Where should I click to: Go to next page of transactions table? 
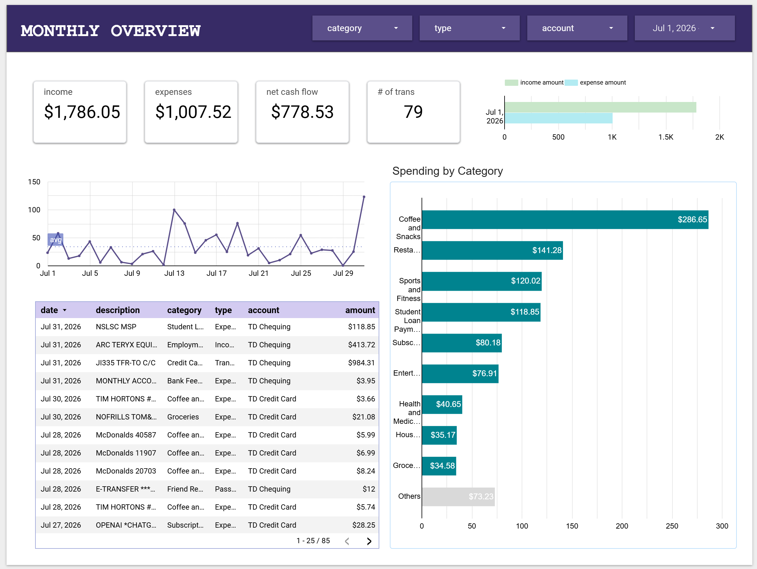point(369,541)
